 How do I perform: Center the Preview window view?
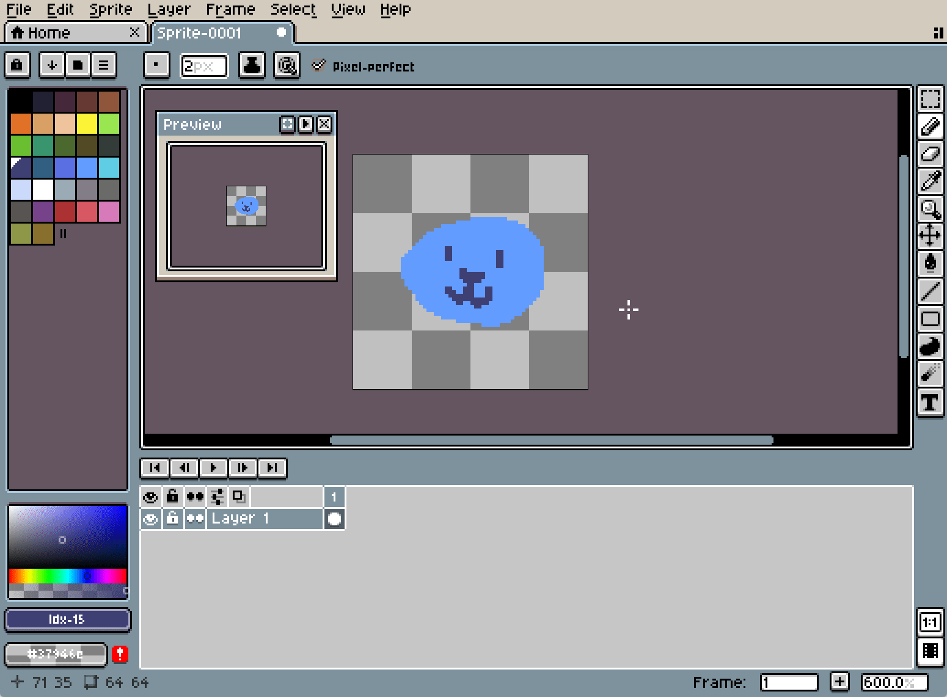coord(287,125)
